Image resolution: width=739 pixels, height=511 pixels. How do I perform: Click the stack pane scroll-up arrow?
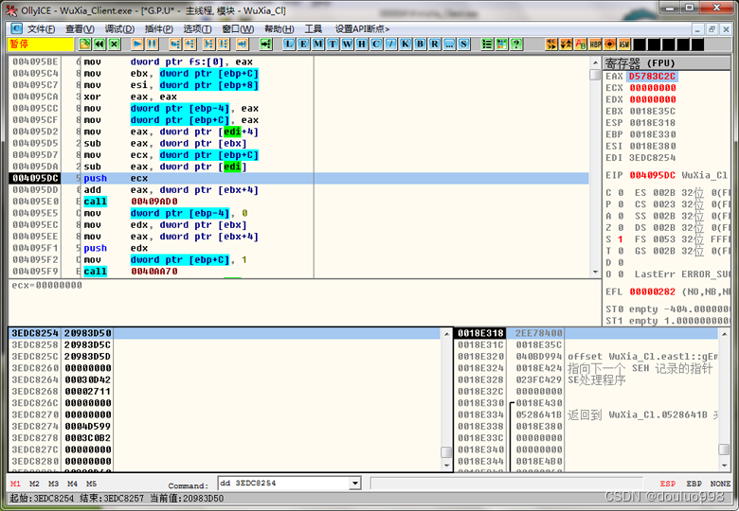[x=725, y=334]
